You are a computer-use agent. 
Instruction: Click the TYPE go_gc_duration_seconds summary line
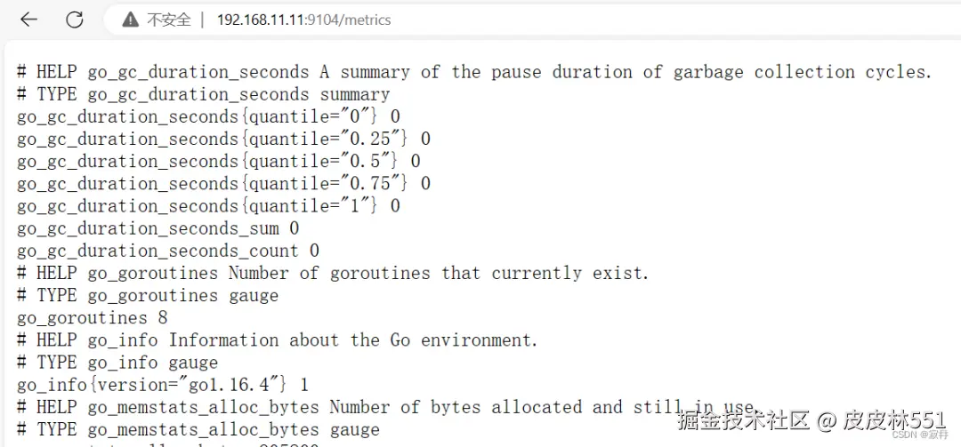point(203,94)
